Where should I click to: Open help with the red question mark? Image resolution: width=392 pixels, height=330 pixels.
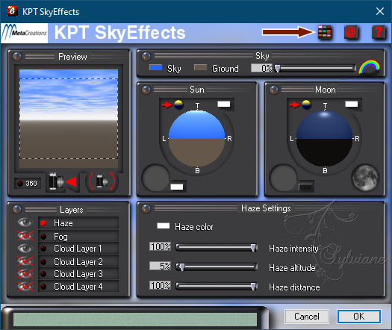379,33
